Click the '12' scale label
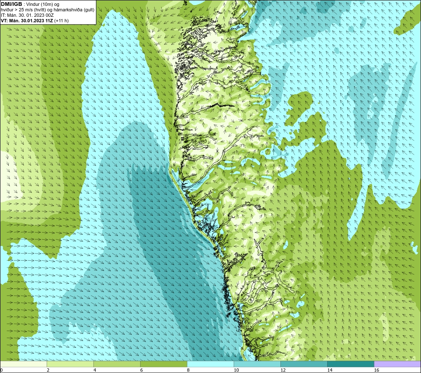This screenshot has height=373, width=421. (x=283, y=370)
